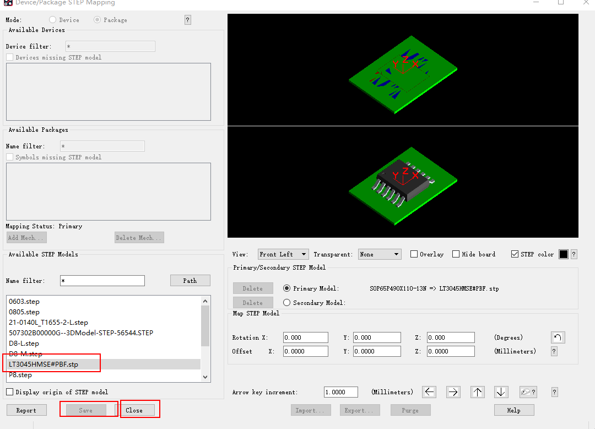The height and width of the screenshot is (429, 595).
Task: Enable the Overlay checkbox
Action: 414,254
